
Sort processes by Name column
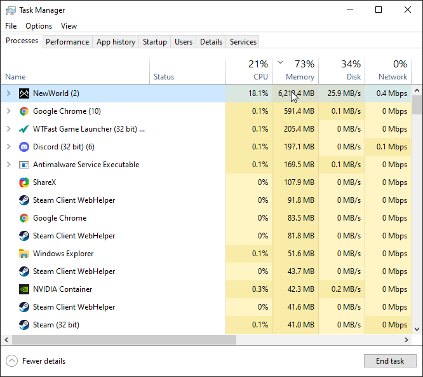point(76,71)
